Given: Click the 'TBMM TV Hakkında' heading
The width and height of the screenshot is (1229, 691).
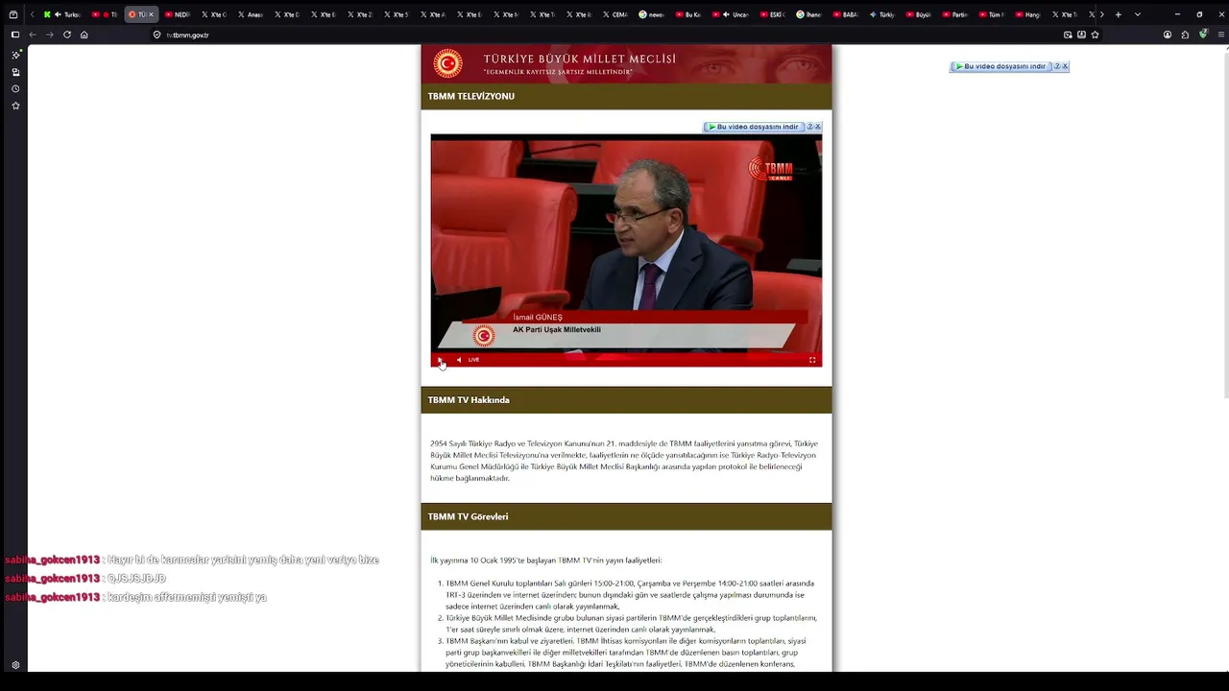Looking at the screenshot, I should pos(469,400).
